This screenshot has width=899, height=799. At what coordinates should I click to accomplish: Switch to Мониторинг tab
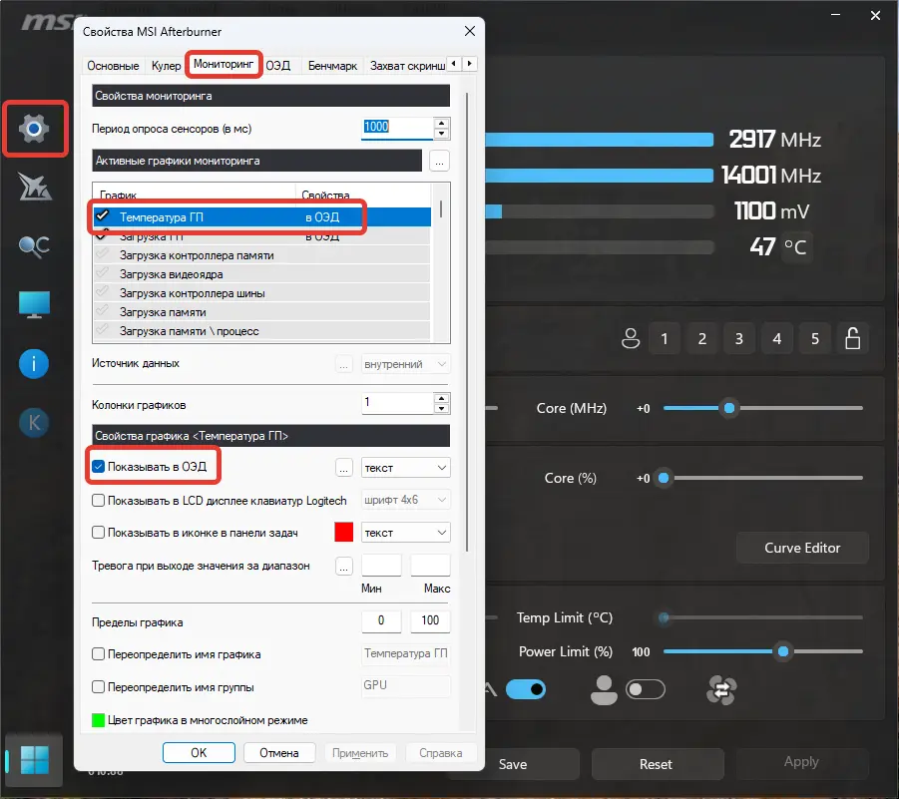pyautogui.click(x=224, y=64)
